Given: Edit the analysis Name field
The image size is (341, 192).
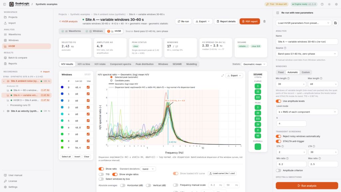Looking at the screenshot, I should point(307,42).
